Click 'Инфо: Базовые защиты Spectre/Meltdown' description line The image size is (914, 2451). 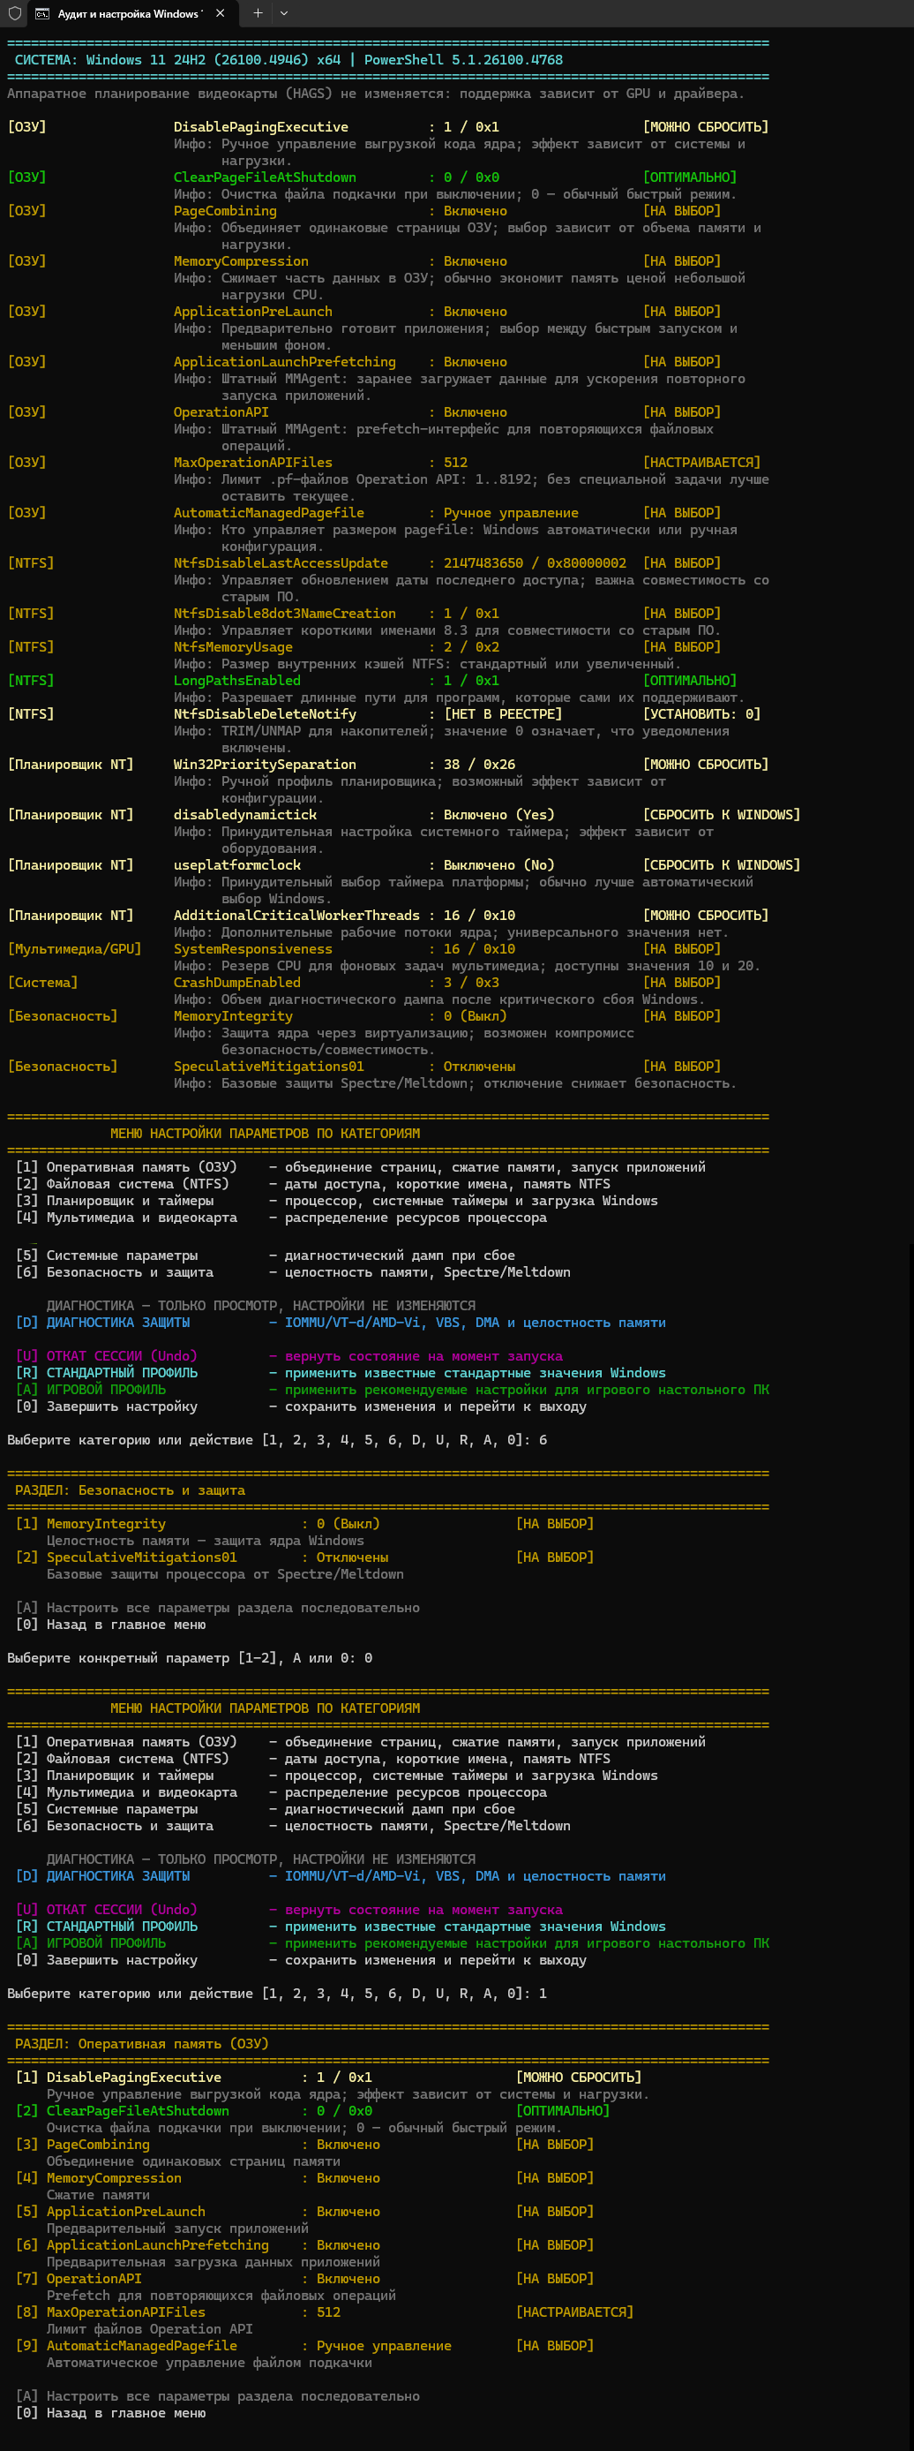pos(454,1082)
